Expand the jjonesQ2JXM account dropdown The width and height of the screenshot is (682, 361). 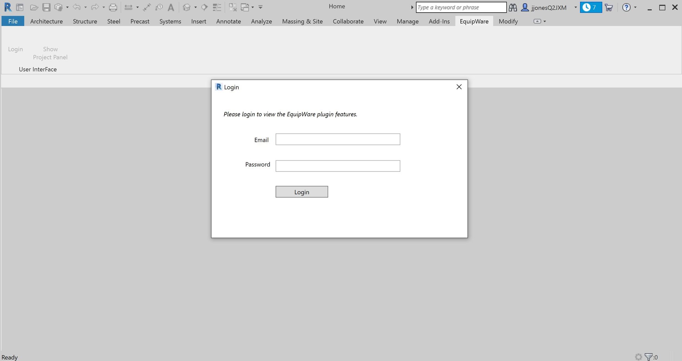point(576,7)
